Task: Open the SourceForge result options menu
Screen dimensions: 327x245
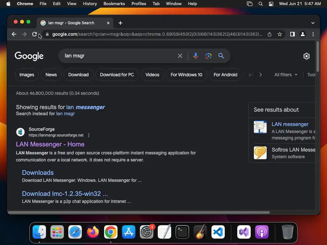Action: click(89, 135)
